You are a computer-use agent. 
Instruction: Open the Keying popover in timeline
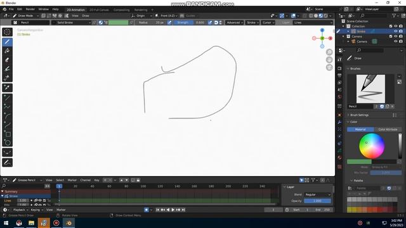37,210
